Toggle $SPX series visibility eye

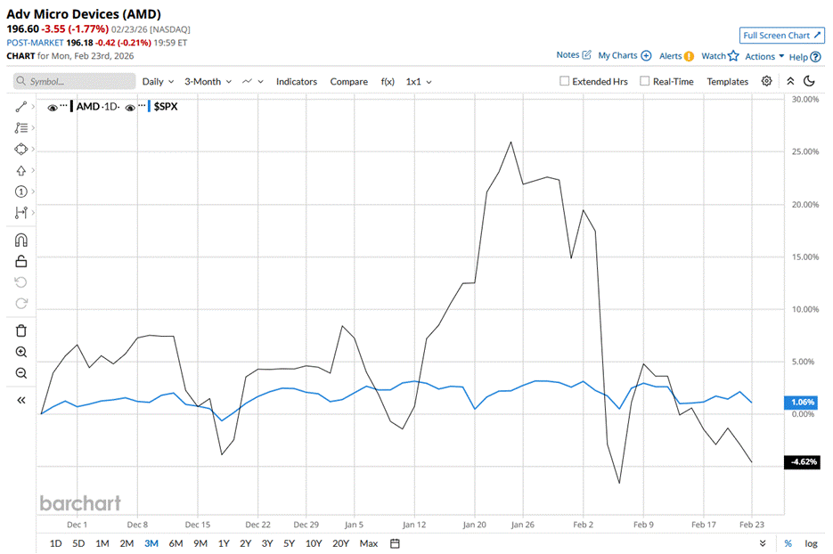(x=130, y=108)
